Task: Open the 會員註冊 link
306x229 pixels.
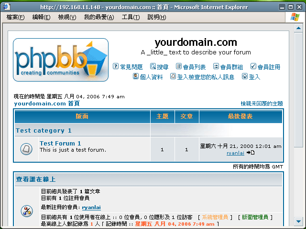Action: point(269,67)
